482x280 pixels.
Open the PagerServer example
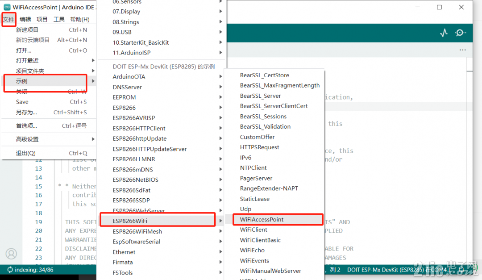click(274, 178)
